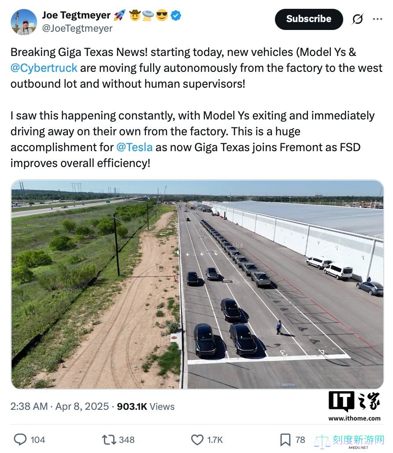The width and height of the screenshot is (393, 453).
Task: Select the reply speech-bubble icon
Action: point(21,439)
